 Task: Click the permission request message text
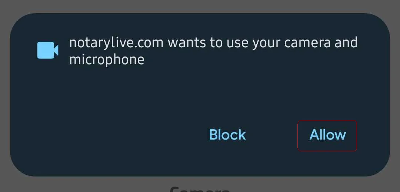[x=213, y=51]
